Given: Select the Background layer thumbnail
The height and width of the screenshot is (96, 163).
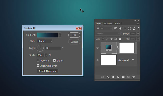Looking at the screenshot, I should [109, 60].
